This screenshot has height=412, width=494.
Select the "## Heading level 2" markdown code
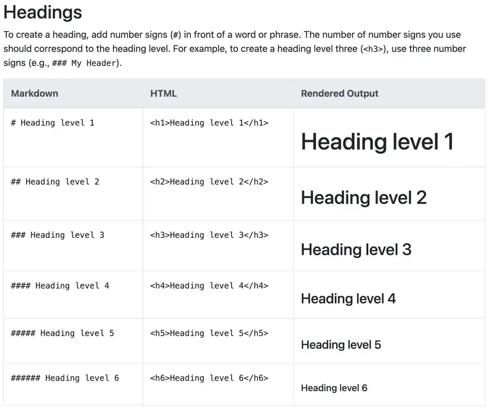coord(55,182)
